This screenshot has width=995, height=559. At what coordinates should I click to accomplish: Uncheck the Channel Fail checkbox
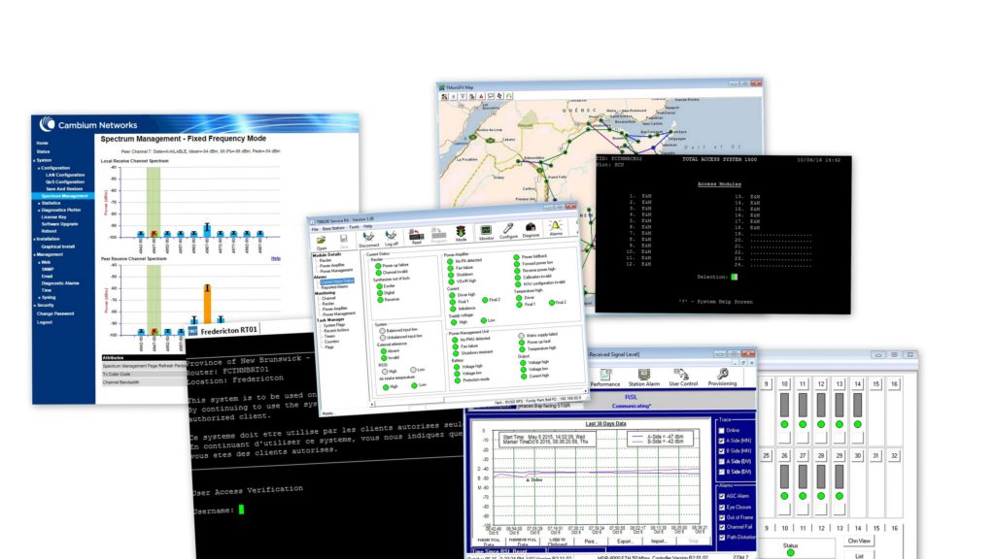tap(722, 527)
